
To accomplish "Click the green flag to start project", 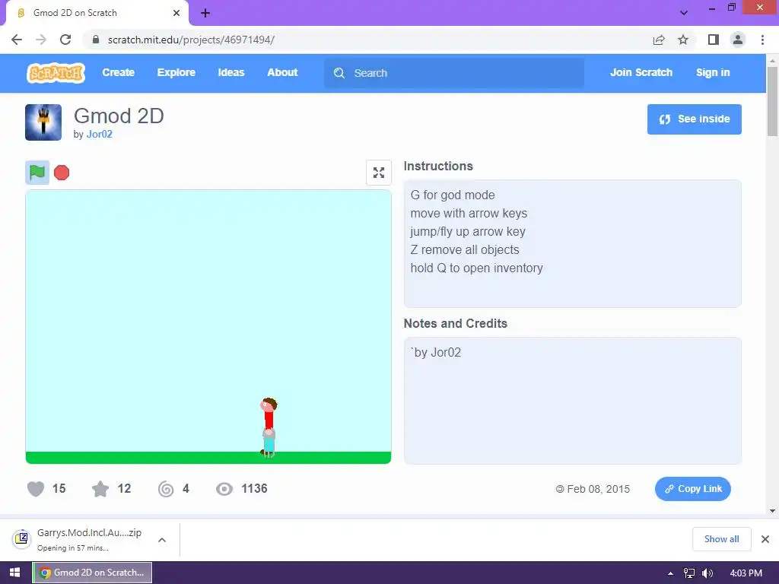I will coord(37,173).
